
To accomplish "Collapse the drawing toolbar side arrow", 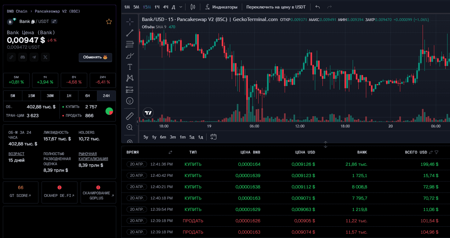I will (137, 121).
